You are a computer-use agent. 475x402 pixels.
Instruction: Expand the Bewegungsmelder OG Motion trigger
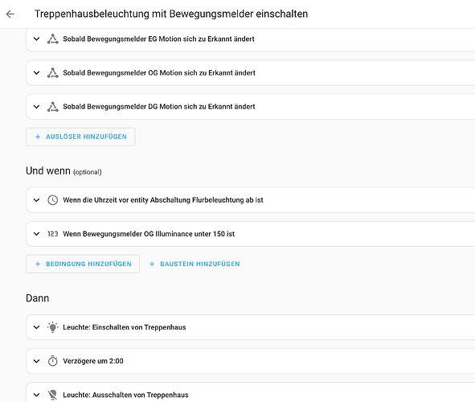tap(37, 73)
